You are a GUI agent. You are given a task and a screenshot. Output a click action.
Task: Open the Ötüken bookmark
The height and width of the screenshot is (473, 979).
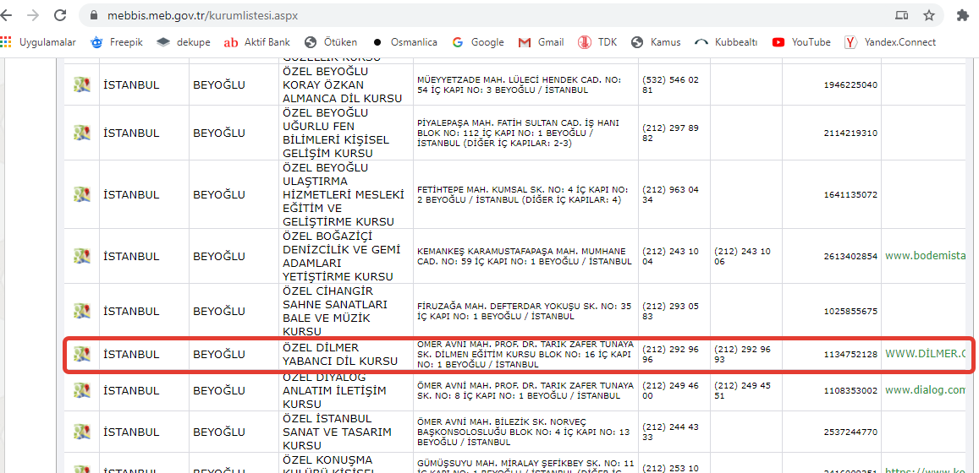coord(331,42)
